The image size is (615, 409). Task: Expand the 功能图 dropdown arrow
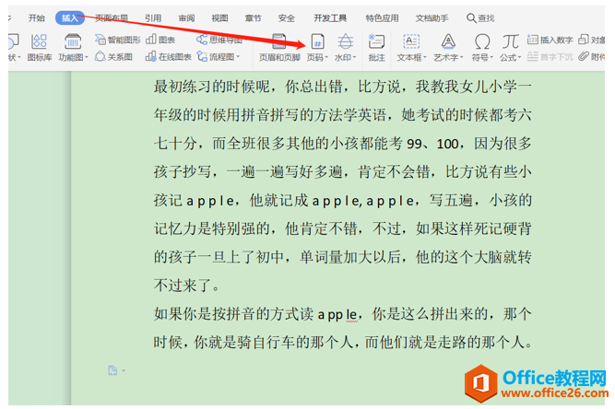87,57
